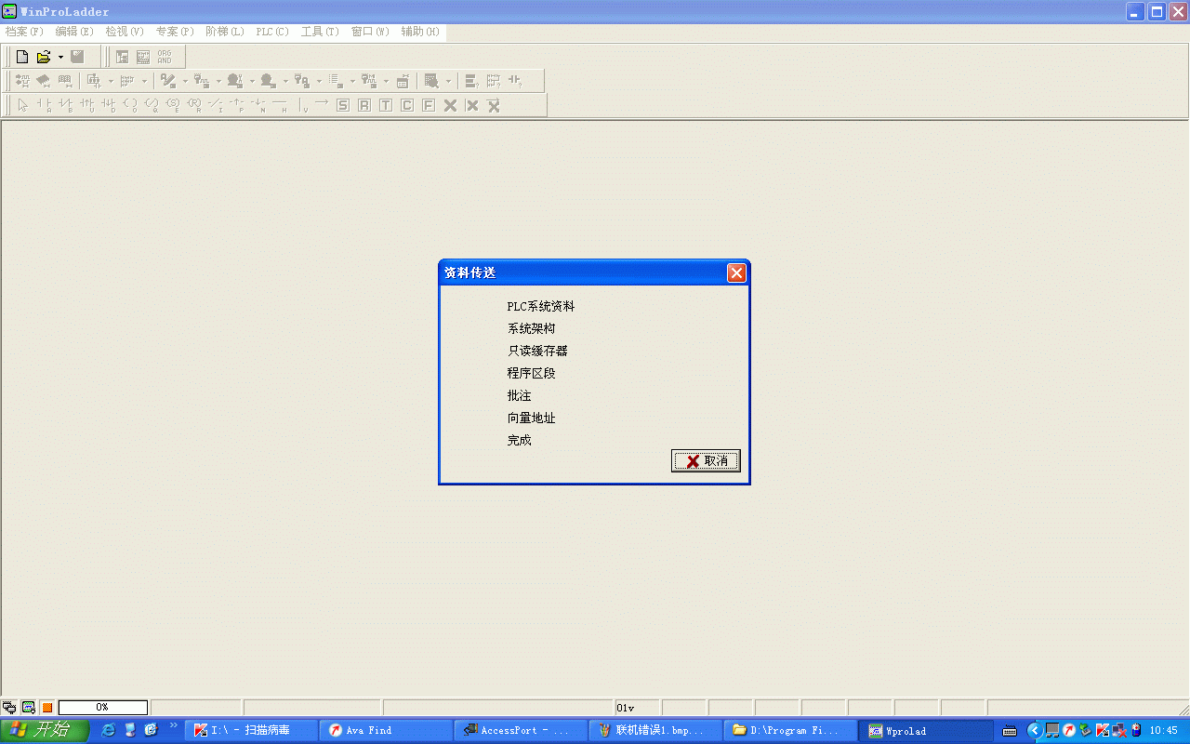Select the normally open contact A tool
The image size is (1190, 744).
click(44, 105)
